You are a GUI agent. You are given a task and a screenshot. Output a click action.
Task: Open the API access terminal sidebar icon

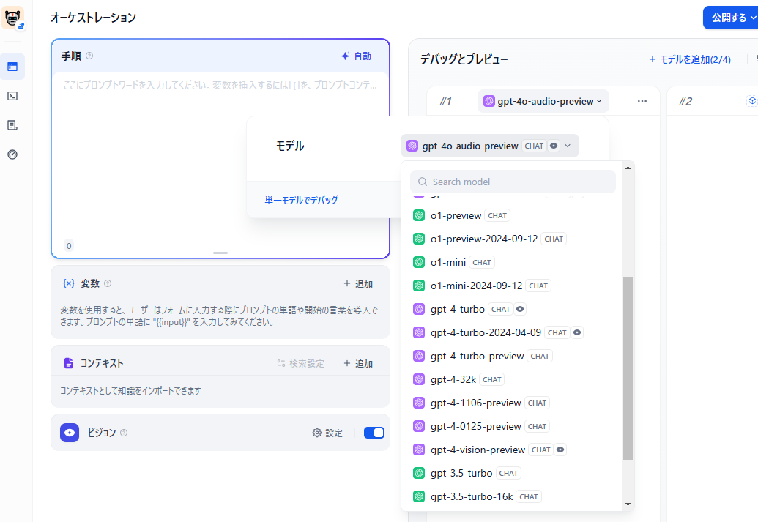pos(12,96)
